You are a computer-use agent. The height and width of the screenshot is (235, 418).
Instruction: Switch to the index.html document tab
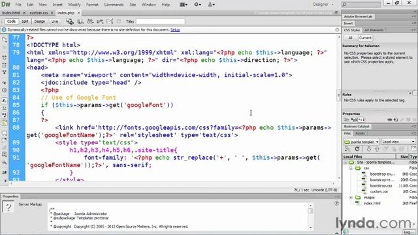coord(11,13)
